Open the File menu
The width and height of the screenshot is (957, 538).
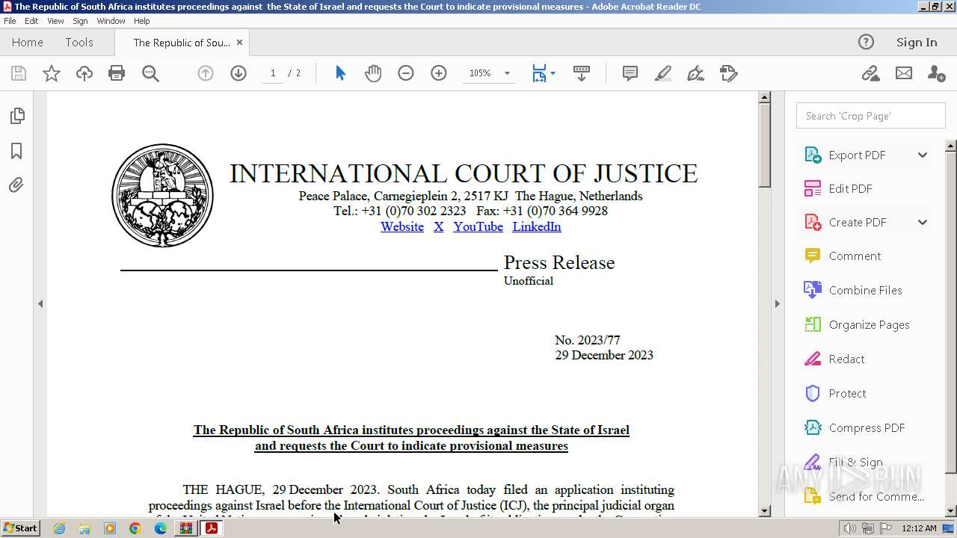point(10,21)
